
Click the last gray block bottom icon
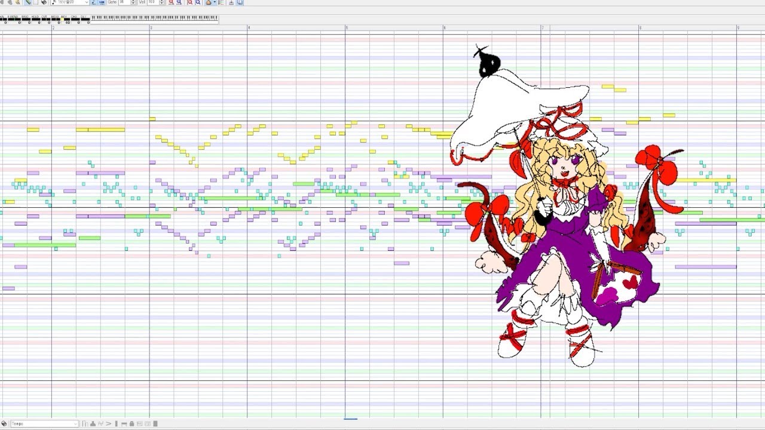coord(155,423)
